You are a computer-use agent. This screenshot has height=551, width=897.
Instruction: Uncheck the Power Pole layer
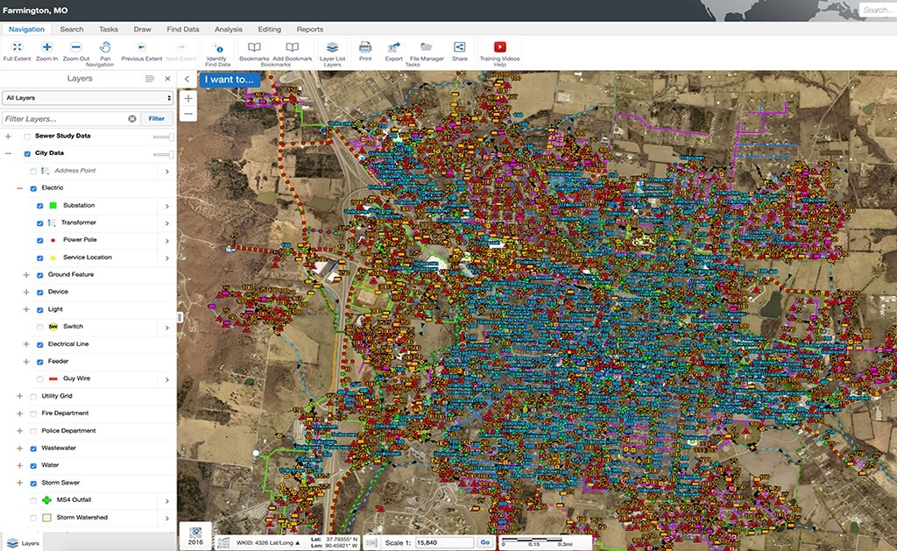(x=39, y=240)
